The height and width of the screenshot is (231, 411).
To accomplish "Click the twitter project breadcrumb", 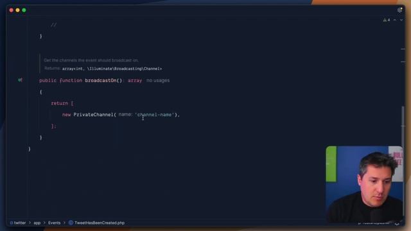I will point(18,223).
